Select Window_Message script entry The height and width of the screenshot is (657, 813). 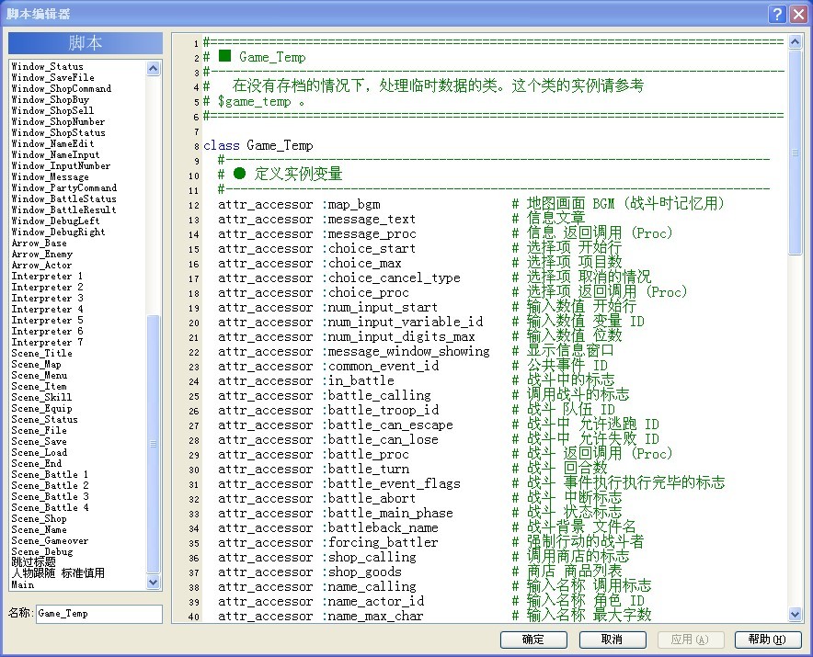50,176
